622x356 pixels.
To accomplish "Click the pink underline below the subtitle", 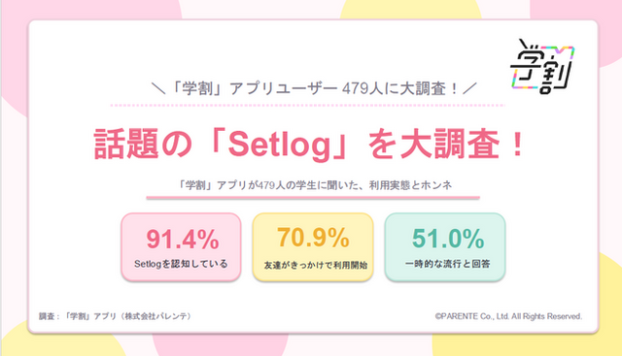I will click(313, 197).
